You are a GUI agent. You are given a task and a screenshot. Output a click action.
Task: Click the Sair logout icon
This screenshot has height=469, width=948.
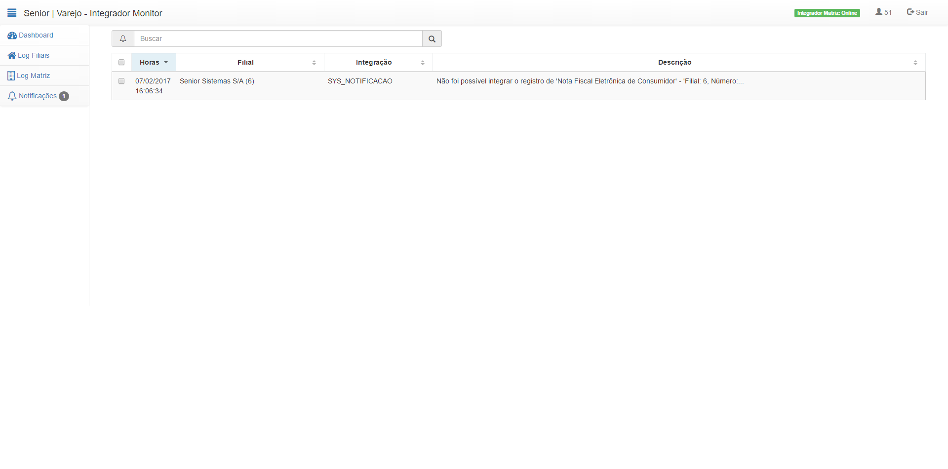[910, 12]
